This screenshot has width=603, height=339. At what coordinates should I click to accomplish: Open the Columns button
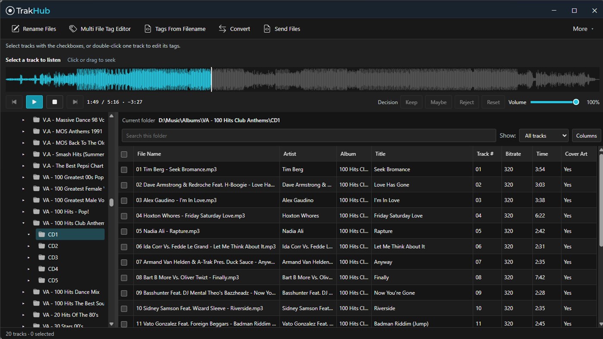(586, 136)
